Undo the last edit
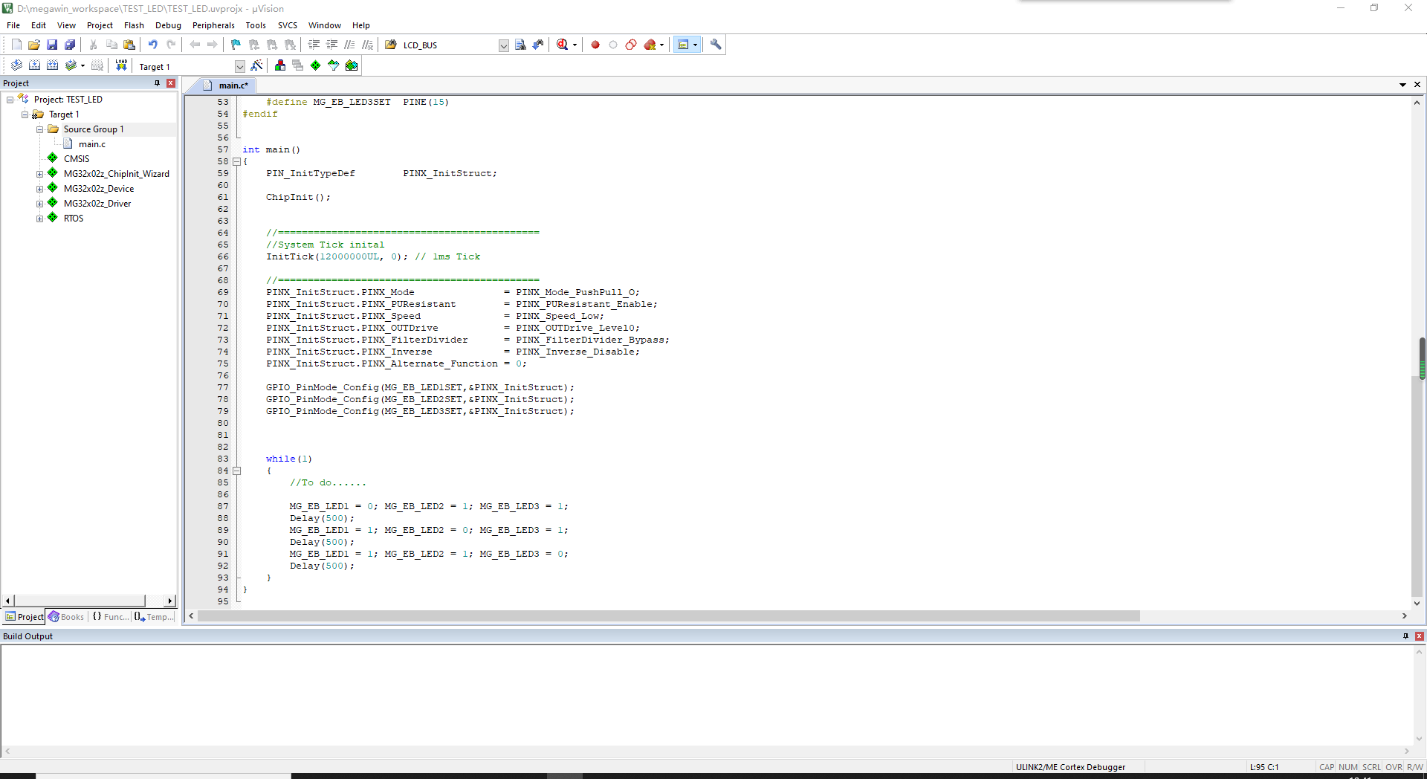Image resolution: width=1427 pixels, height=779 pixels. pos(153,45)
